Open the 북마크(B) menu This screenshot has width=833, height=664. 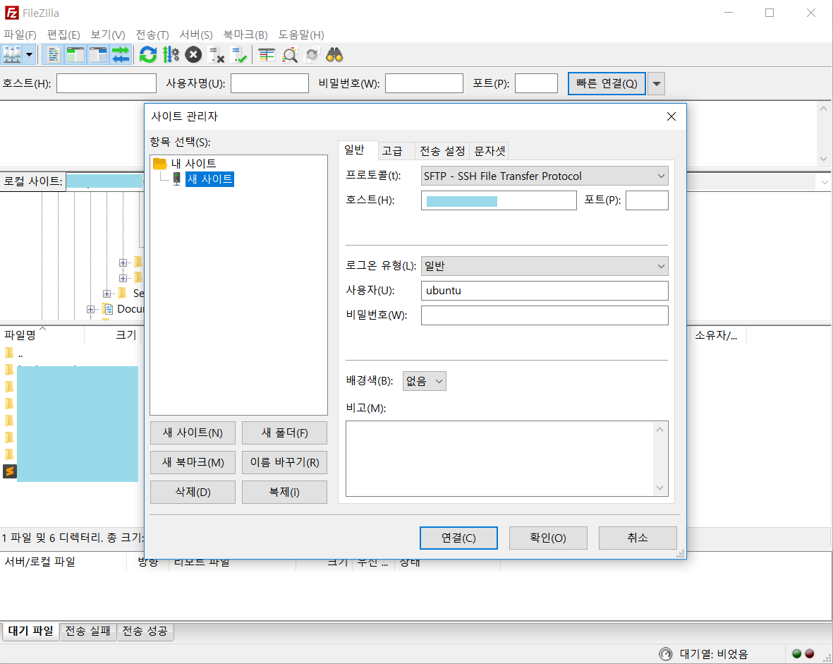click(x=245, y=35)
